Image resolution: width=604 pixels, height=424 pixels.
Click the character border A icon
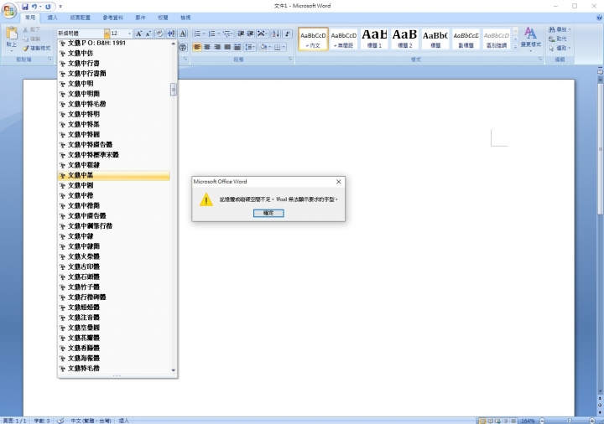point(183,34)
